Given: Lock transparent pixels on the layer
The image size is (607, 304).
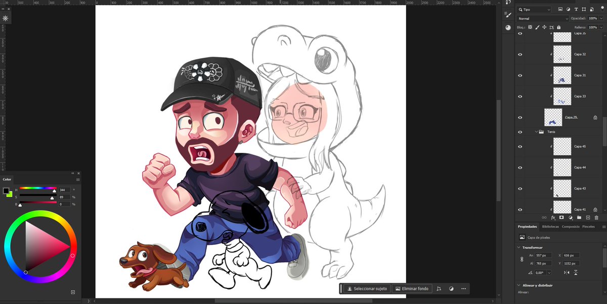Looking at the screenshot, I should [x=530, y=27].
